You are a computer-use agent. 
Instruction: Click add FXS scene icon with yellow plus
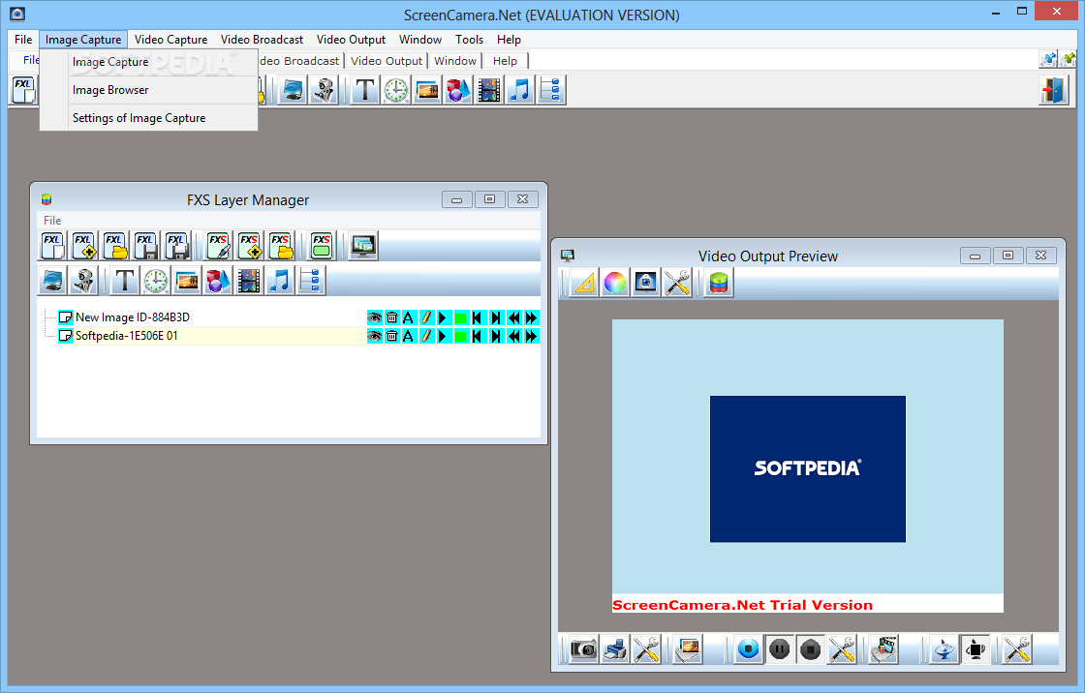pyautogui.click(x=249, y=246)
